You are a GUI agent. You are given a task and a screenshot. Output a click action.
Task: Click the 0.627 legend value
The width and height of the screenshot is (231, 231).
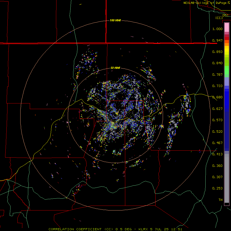point(217,109)
